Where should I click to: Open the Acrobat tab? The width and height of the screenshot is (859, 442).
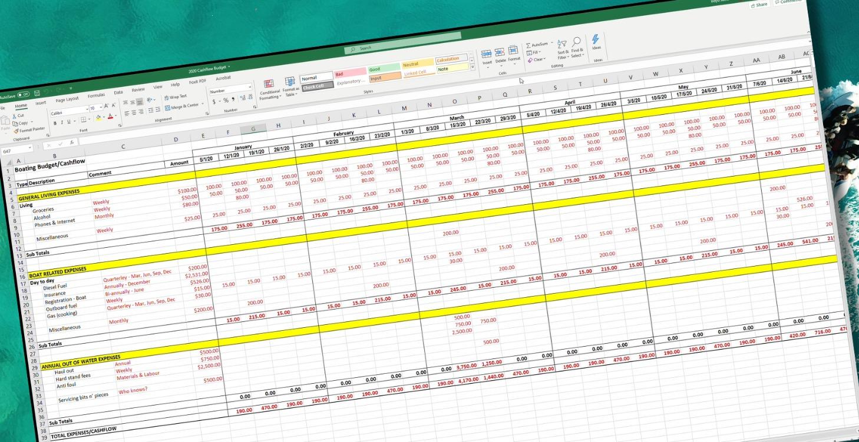(x=223, y=78)
